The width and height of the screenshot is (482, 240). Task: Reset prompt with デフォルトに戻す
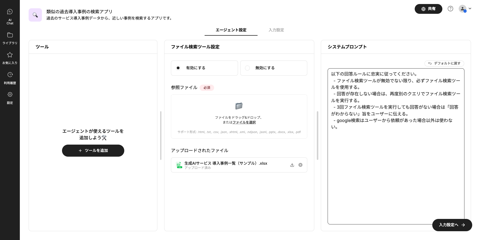(444, 64)
